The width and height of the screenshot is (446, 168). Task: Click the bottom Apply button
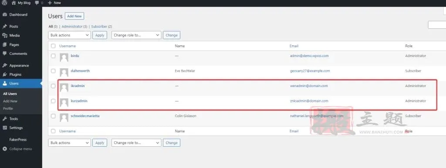pyautogui.click(x=100, y=143)
